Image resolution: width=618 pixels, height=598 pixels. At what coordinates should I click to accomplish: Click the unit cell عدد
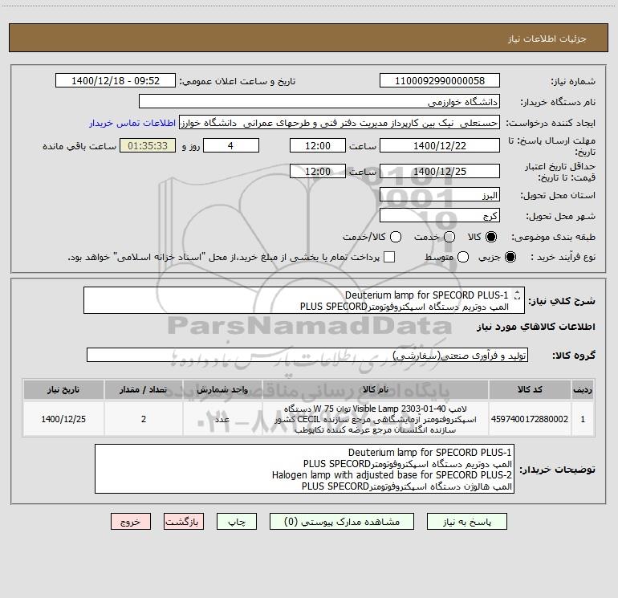click(222, 419)
